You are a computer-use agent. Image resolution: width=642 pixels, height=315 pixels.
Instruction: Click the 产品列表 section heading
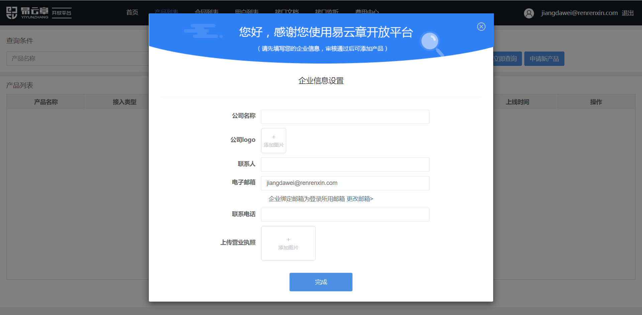pos(20,86)
